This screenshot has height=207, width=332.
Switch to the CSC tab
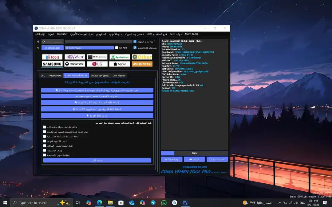[x=43, y=76]
